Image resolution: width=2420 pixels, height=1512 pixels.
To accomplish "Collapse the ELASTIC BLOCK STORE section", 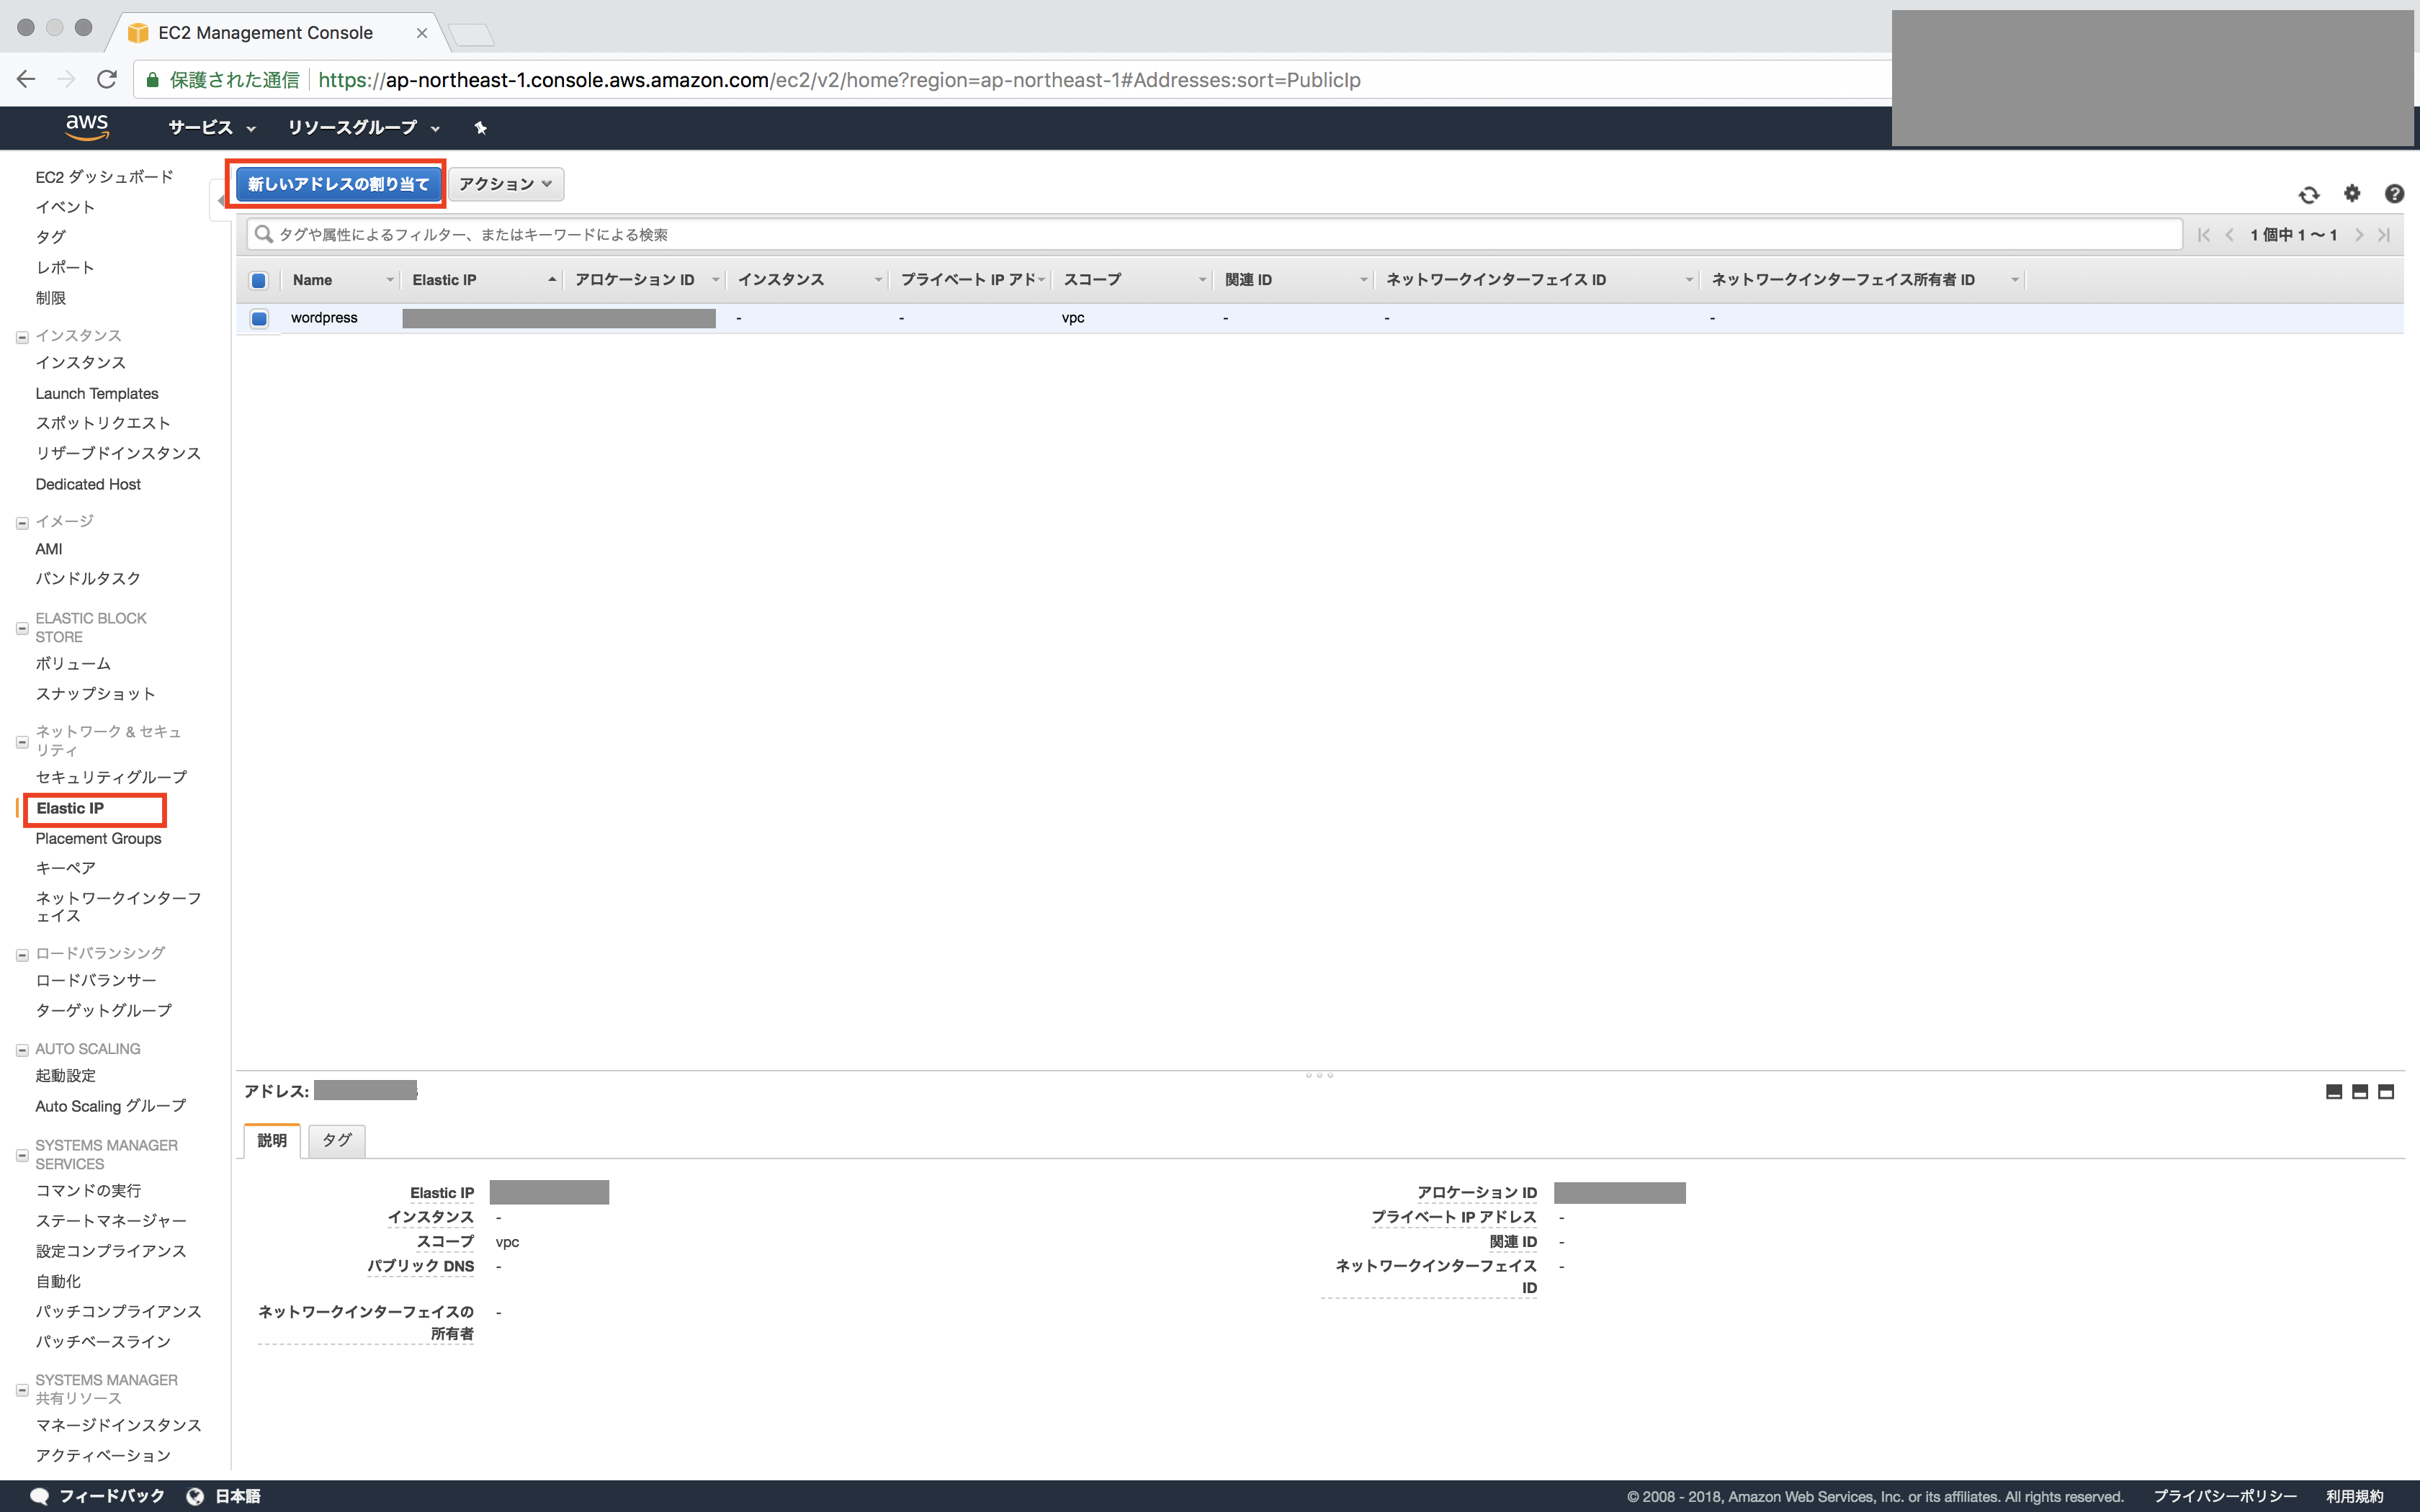I will pos(22,629).
